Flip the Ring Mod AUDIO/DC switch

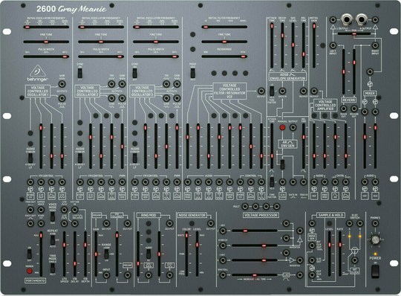[149, 254]
